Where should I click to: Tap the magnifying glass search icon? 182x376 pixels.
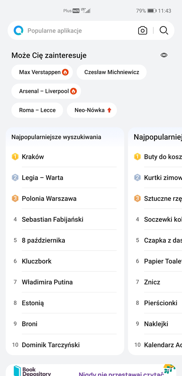coord(164,30)
